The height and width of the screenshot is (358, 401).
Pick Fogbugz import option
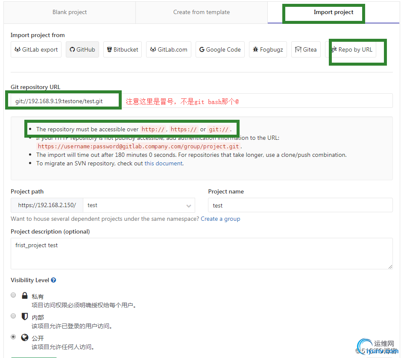point(268,49)
